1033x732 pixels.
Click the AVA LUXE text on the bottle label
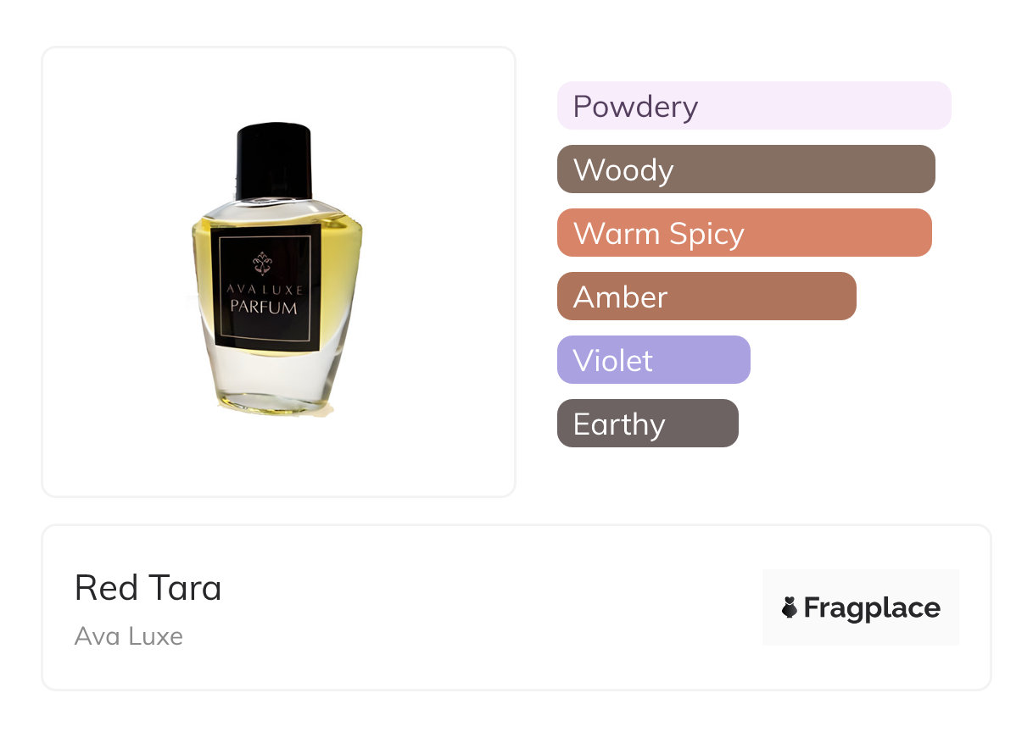263,290
